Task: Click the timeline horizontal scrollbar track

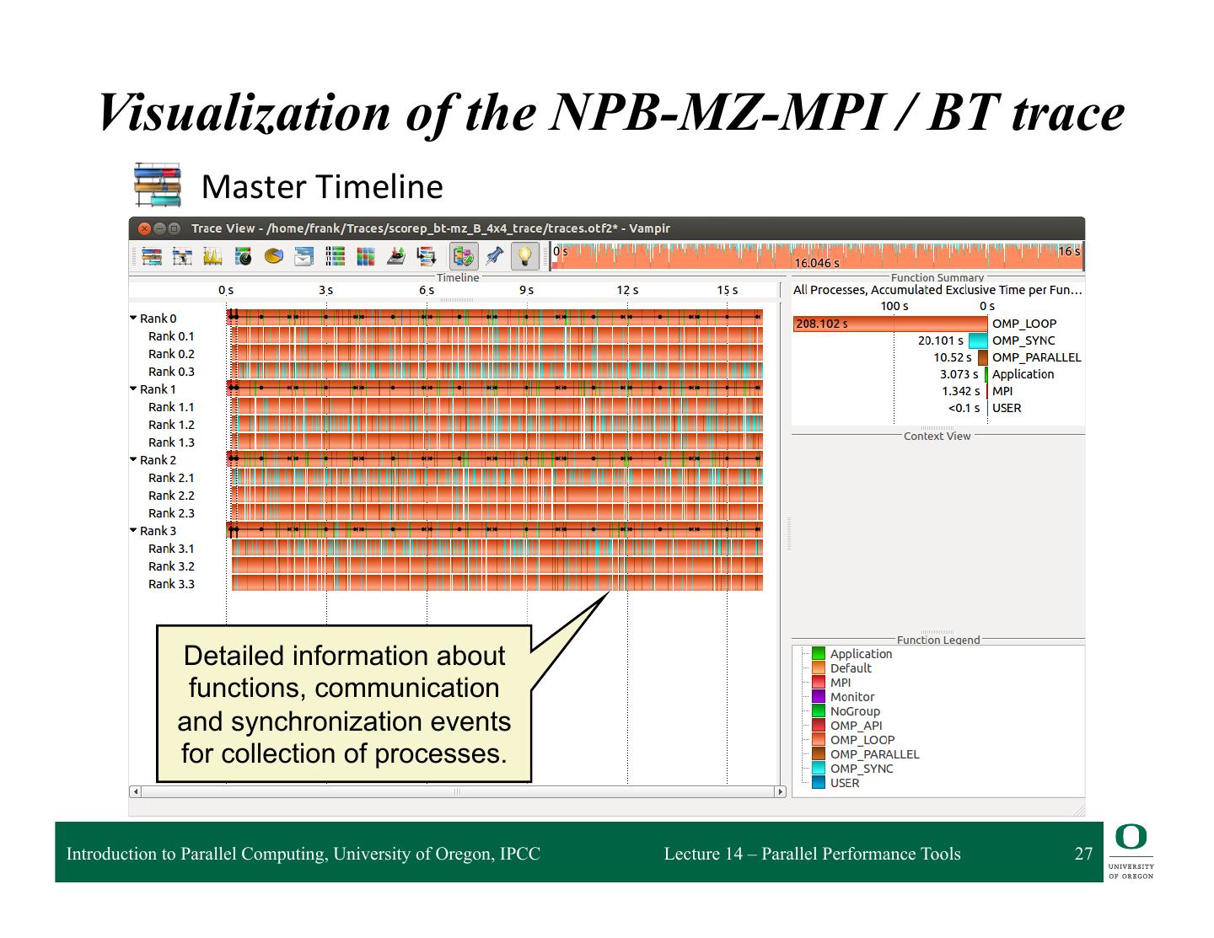Action: tap(458, 791)
